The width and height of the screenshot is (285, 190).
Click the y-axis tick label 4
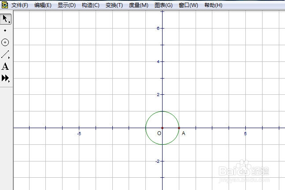[158, 62]
